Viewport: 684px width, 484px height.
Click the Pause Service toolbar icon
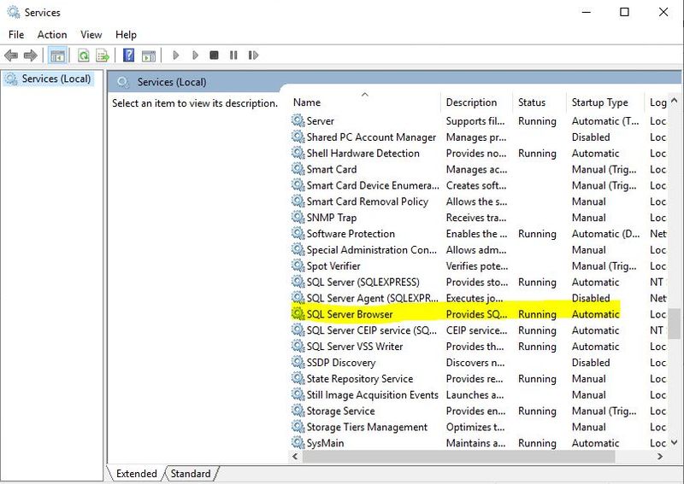[x=233, y=55]
